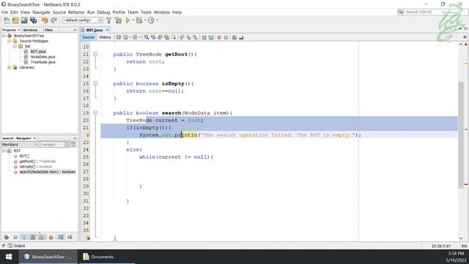Click the Next Bookmark icon
The image size is (469, 264).
click(x=188, y=37)
